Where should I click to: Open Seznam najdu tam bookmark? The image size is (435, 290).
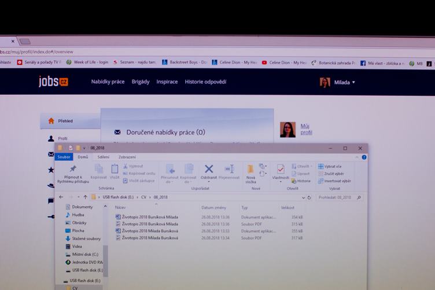135,62
